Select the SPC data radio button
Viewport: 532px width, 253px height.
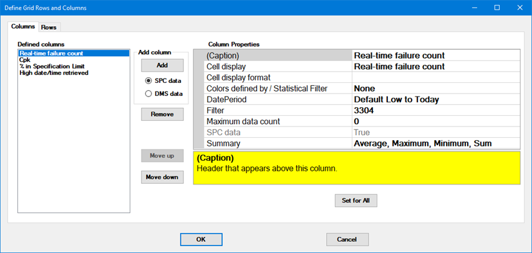(x=148, y=81)
